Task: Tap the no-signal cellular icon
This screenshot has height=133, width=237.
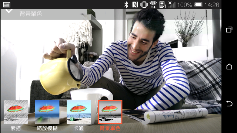Action: (172, 5)
